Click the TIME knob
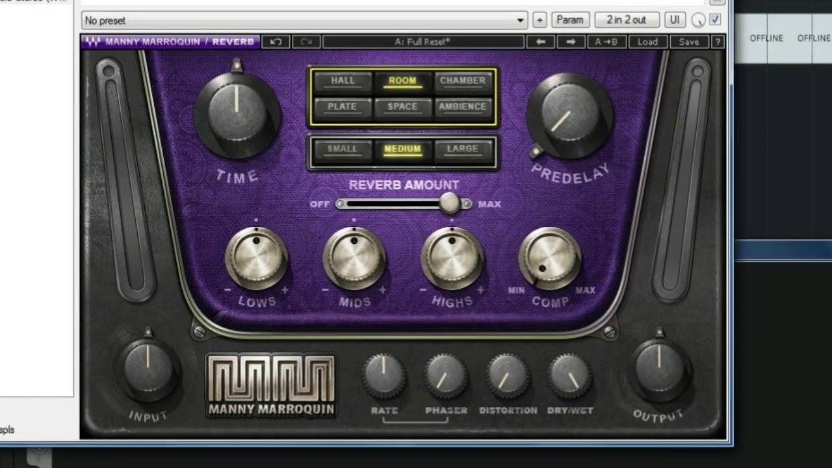This screenshot has width=832, height=468. click(237, 114)
